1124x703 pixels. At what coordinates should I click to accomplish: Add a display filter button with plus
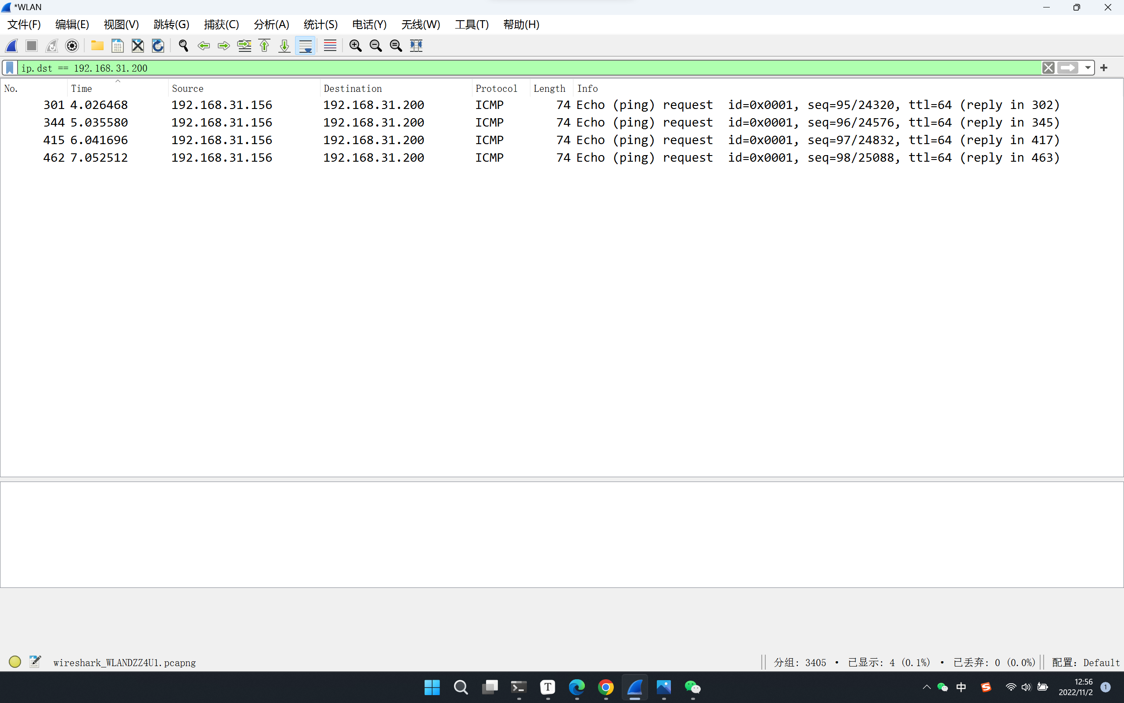click(x=1104, y=68)
